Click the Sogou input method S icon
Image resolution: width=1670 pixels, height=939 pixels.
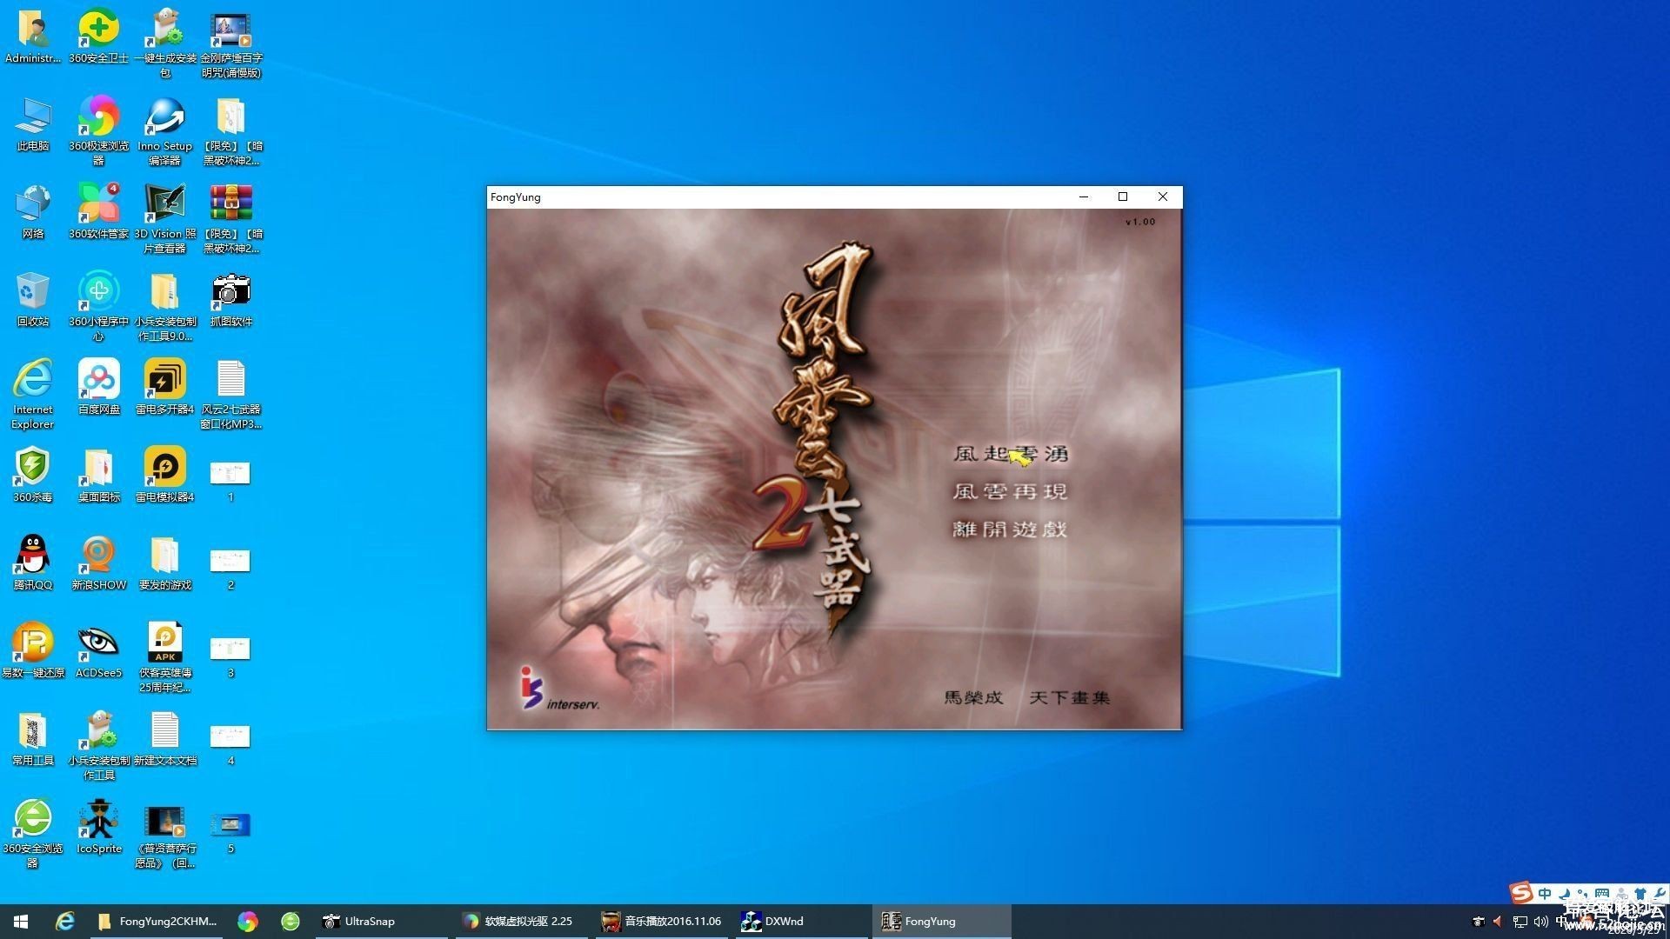click(1521, 892)
